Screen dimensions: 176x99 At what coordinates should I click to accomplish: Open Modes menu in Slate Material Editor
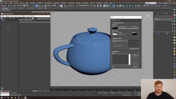point(3,16)
